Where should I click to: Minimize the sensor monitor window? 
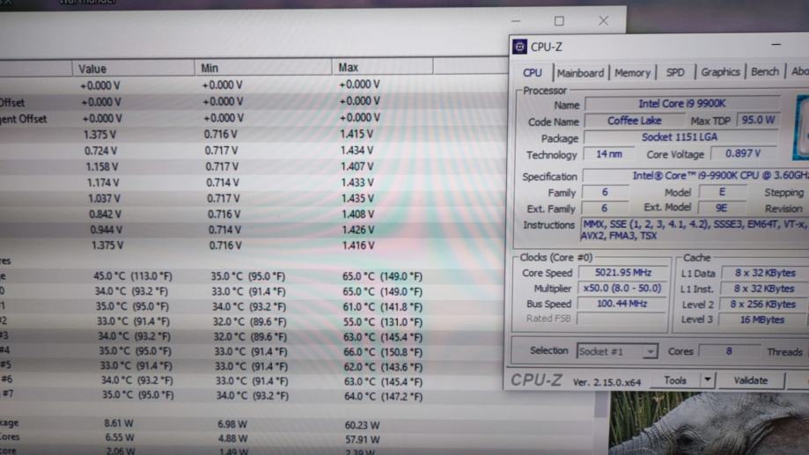click(x=516, y=21)
